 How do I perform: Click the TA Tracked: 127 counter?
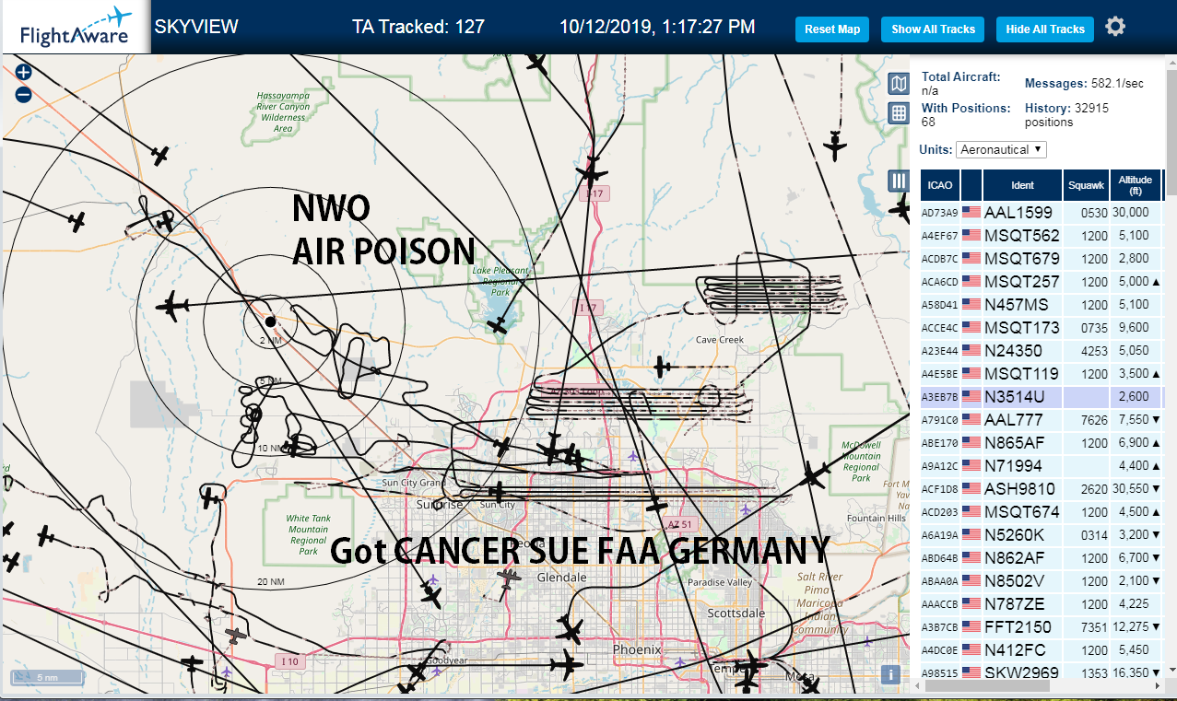[x=418, y=27]
